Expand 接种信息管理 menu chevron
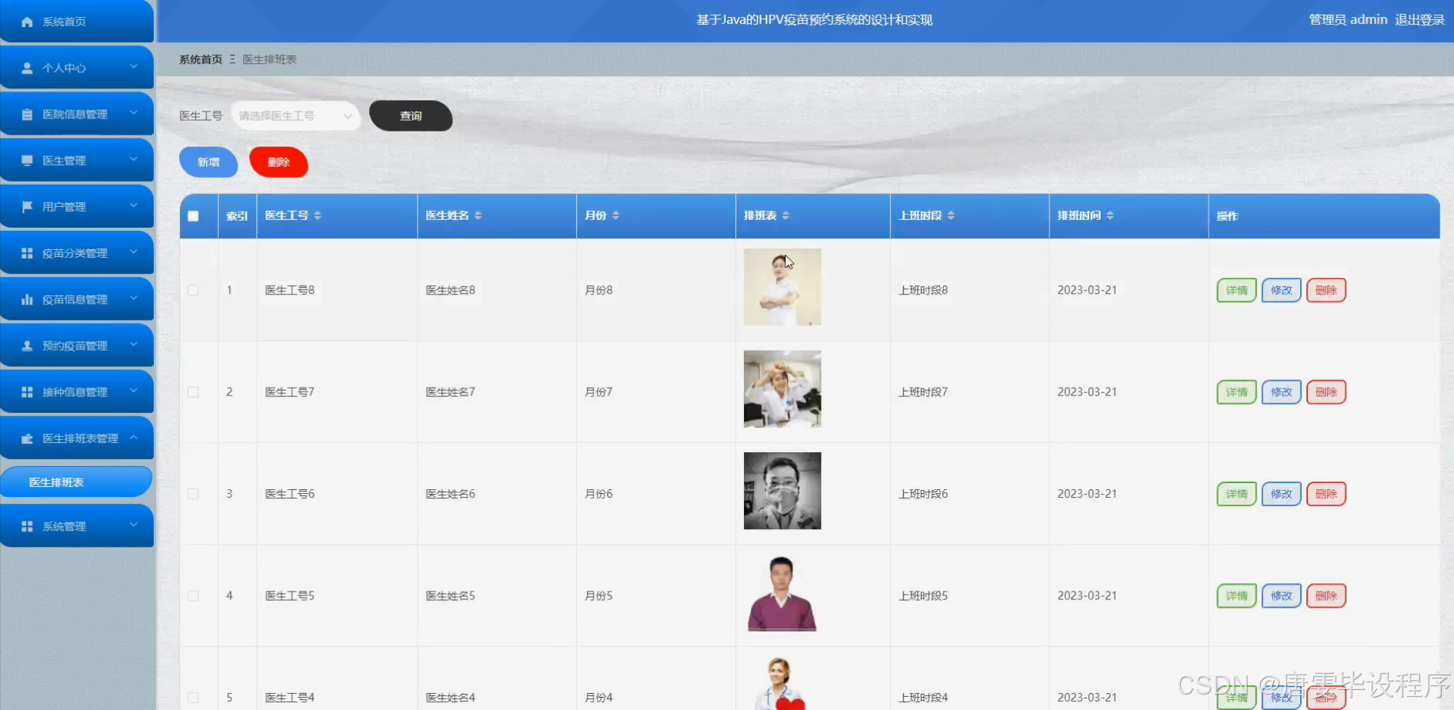This screenshot has height=710, width=1454. [x=134, y=391]
